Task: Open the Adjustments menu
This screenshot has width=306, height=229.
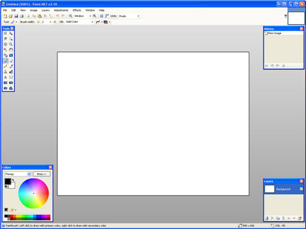Action: click(61, 10)
